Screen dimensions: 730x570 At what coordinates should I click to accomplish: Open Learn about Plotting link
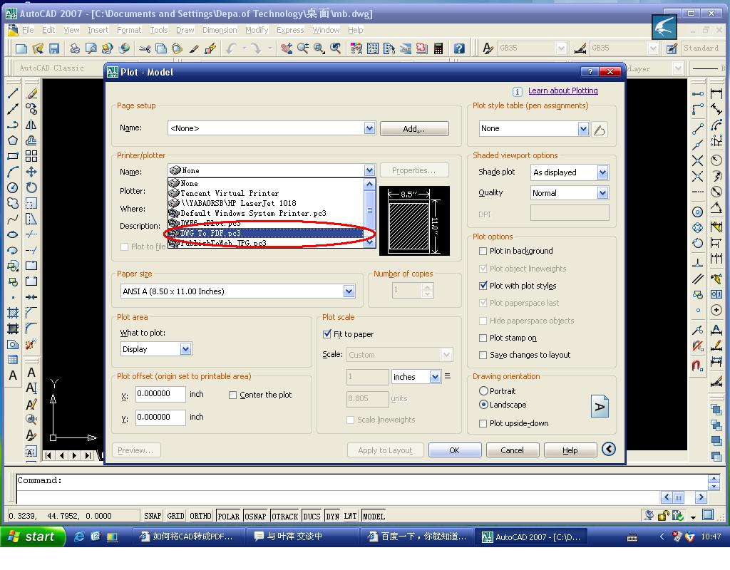click(x=563, y=90)
